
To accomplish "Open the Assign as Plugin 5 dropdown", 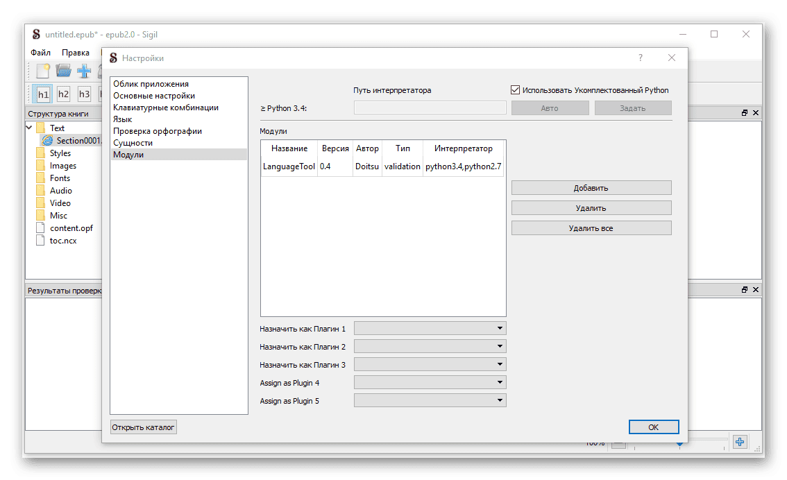I will (430, 401).
